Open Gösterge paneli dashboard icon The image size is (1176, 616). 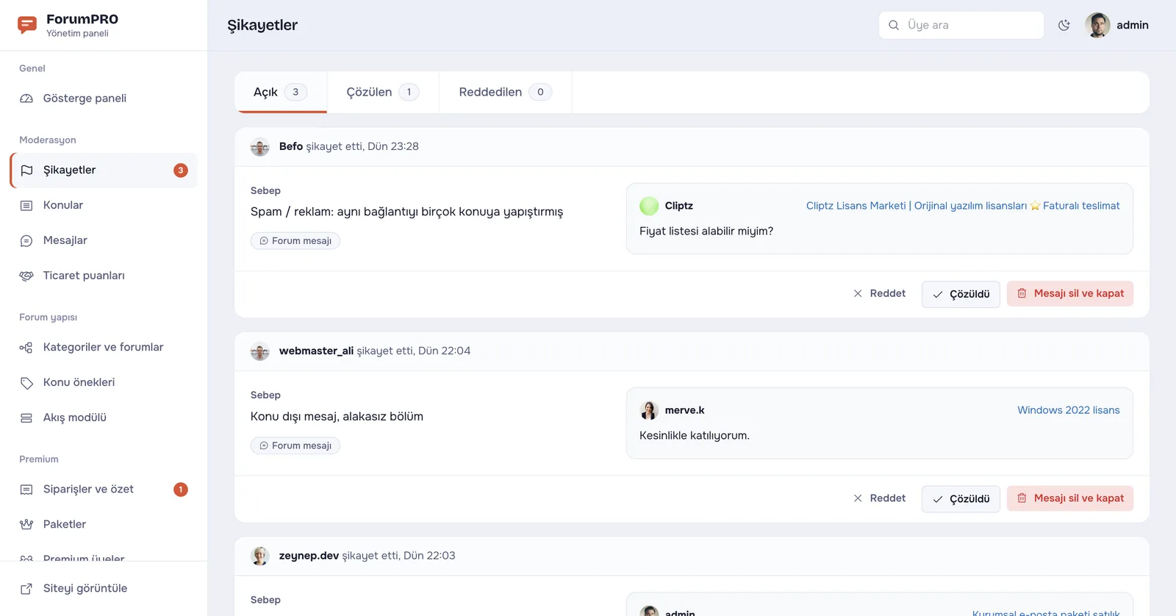pyautogui.click(x=26, y=99)
